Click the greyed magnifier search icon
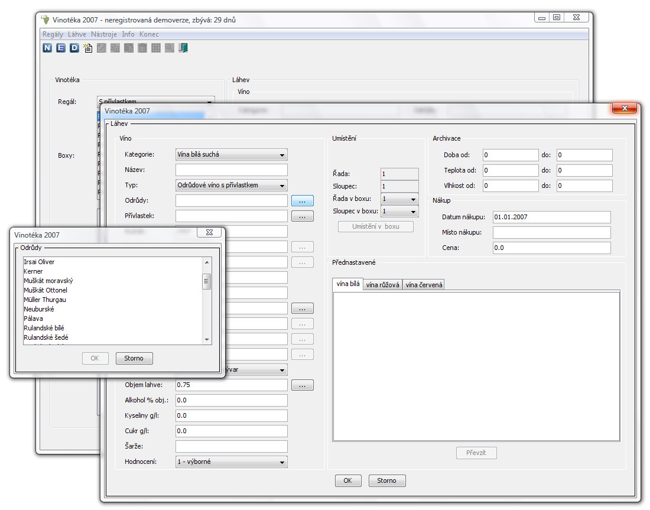The width and height of the screenshot is (650, 510). (x=170, y=48)
